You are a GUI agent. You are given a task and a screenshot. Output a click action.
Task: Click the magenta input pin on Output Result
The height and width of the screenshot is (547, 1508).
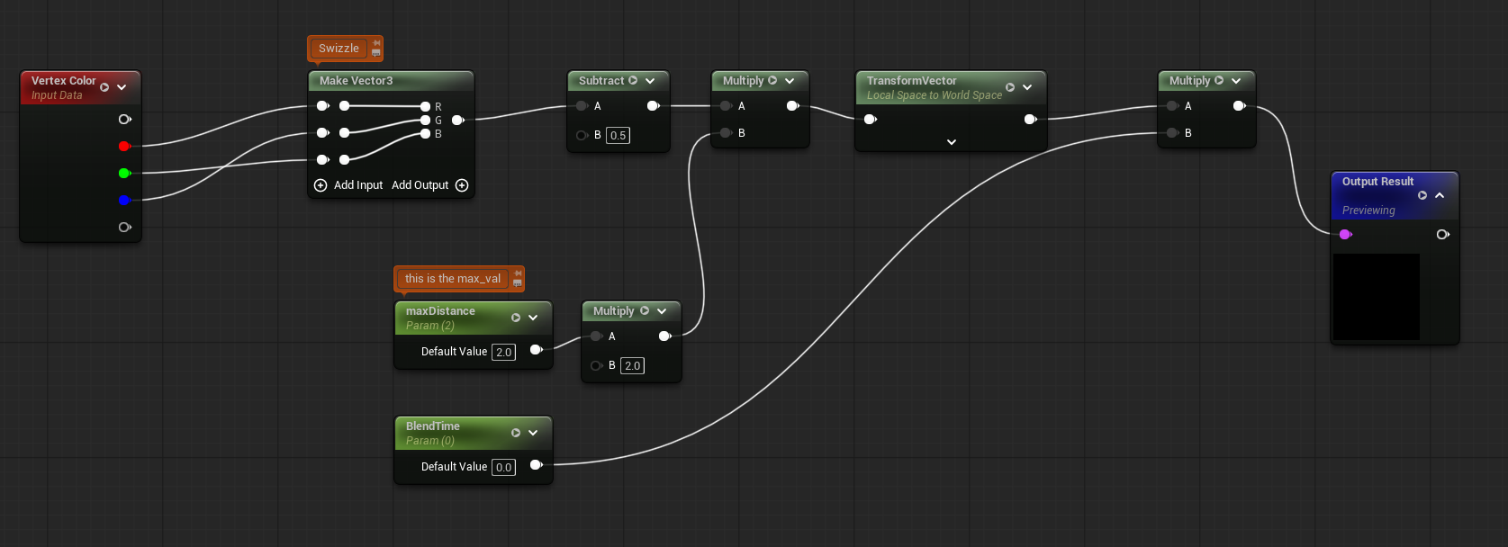click(x=1346, y=234)
